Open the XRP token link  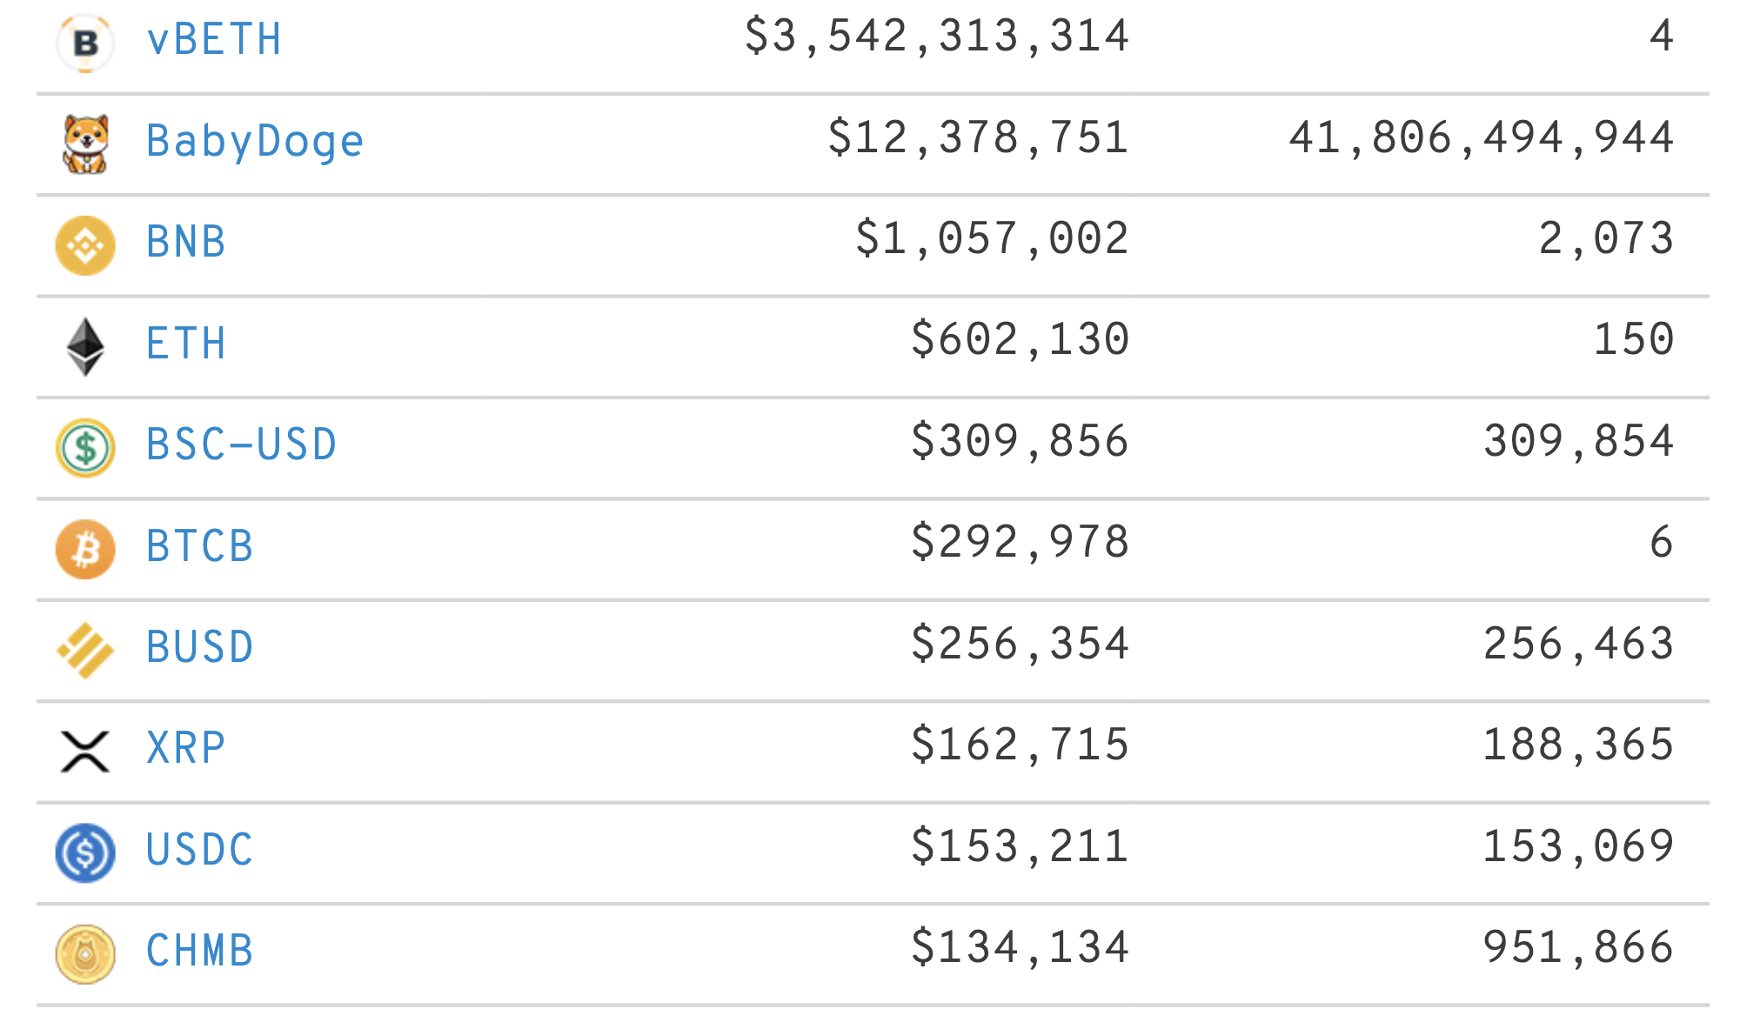186,748
